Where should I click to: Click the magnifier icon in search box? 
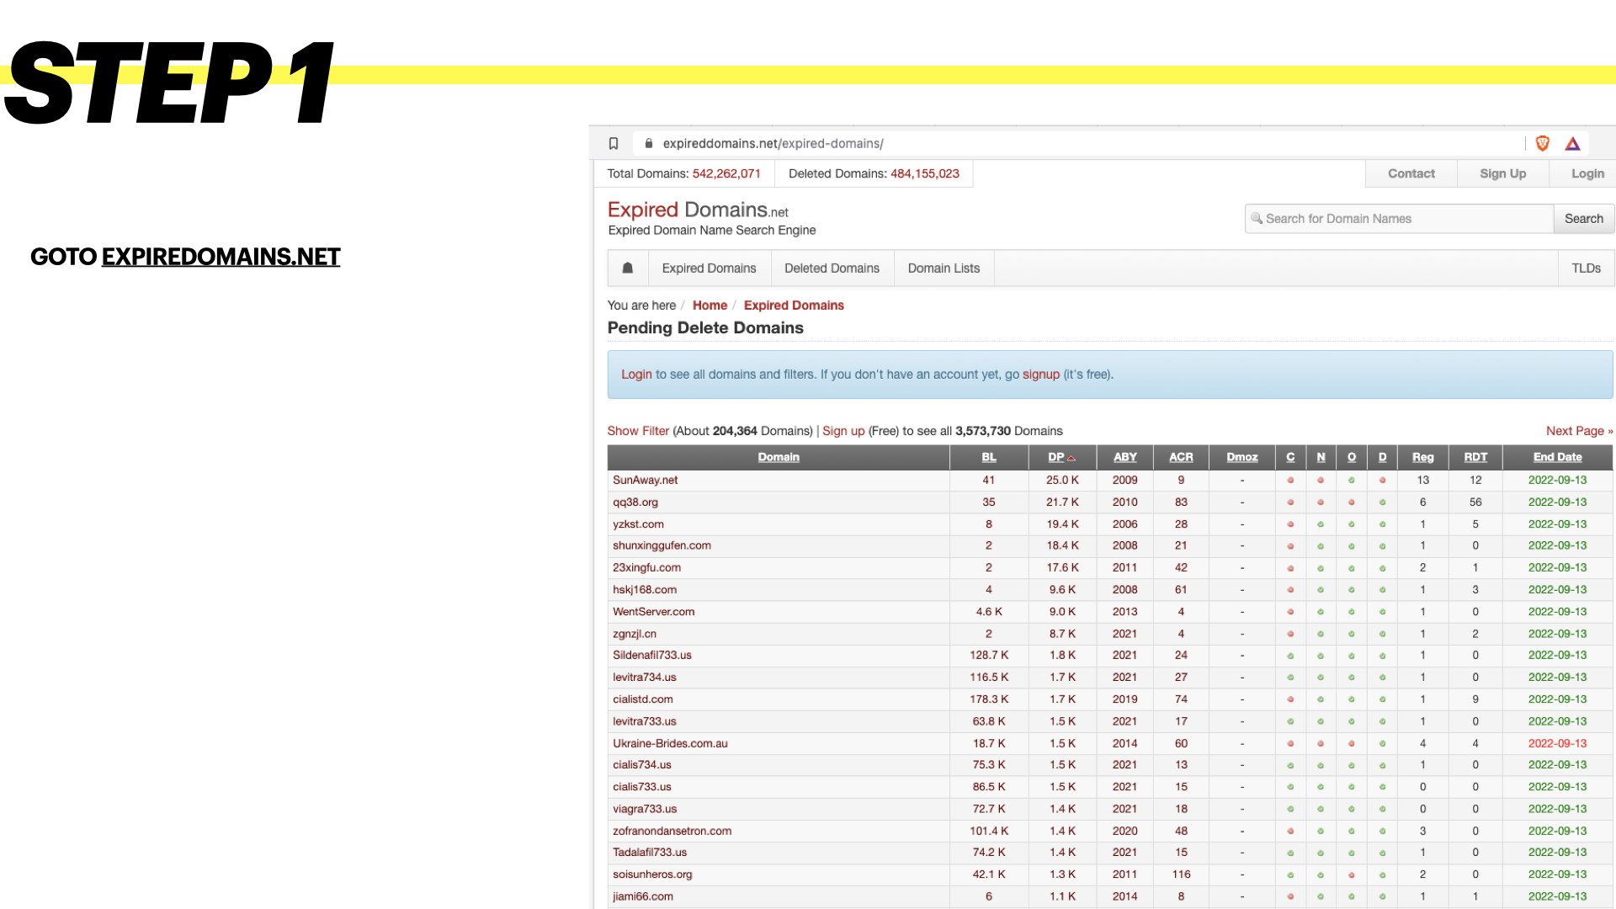(1257, 219)
